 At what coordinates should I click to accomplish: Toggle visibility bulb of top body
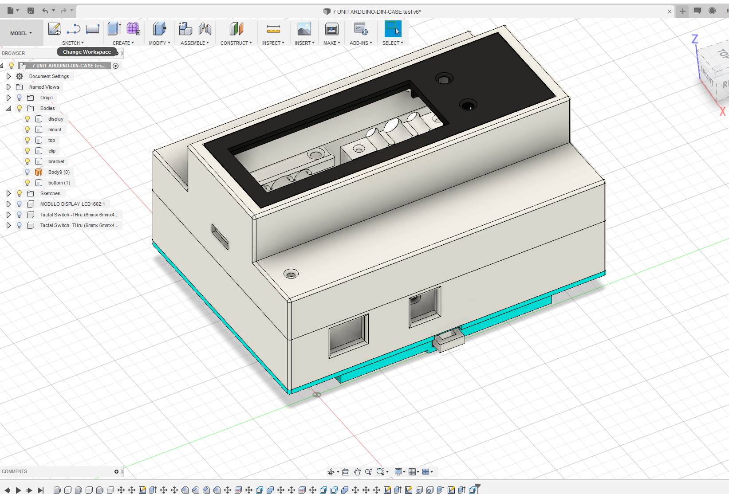27,140
